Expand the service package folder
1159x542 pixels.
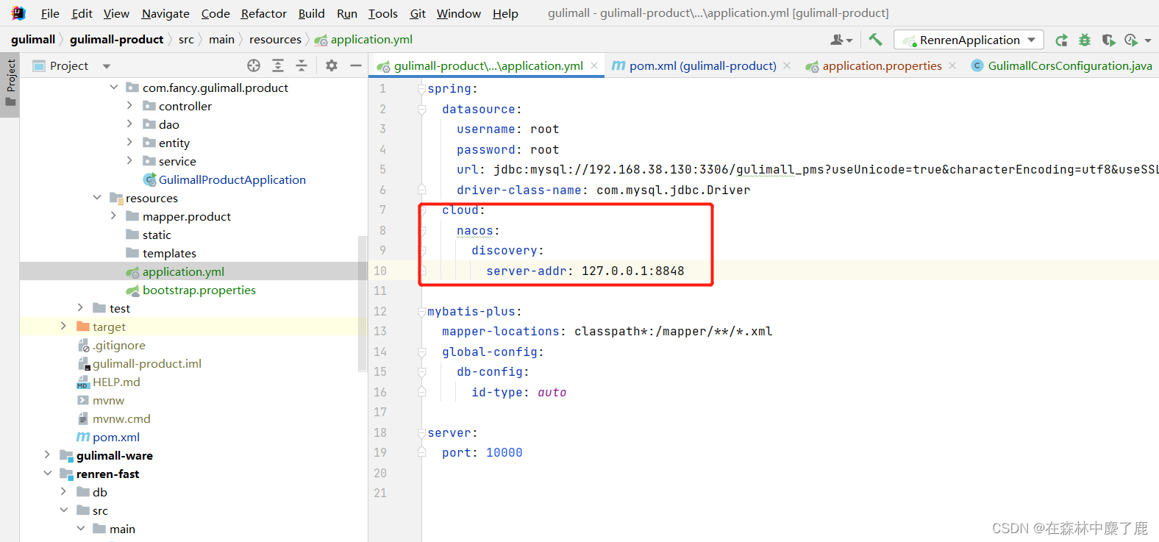pos(129,161)
